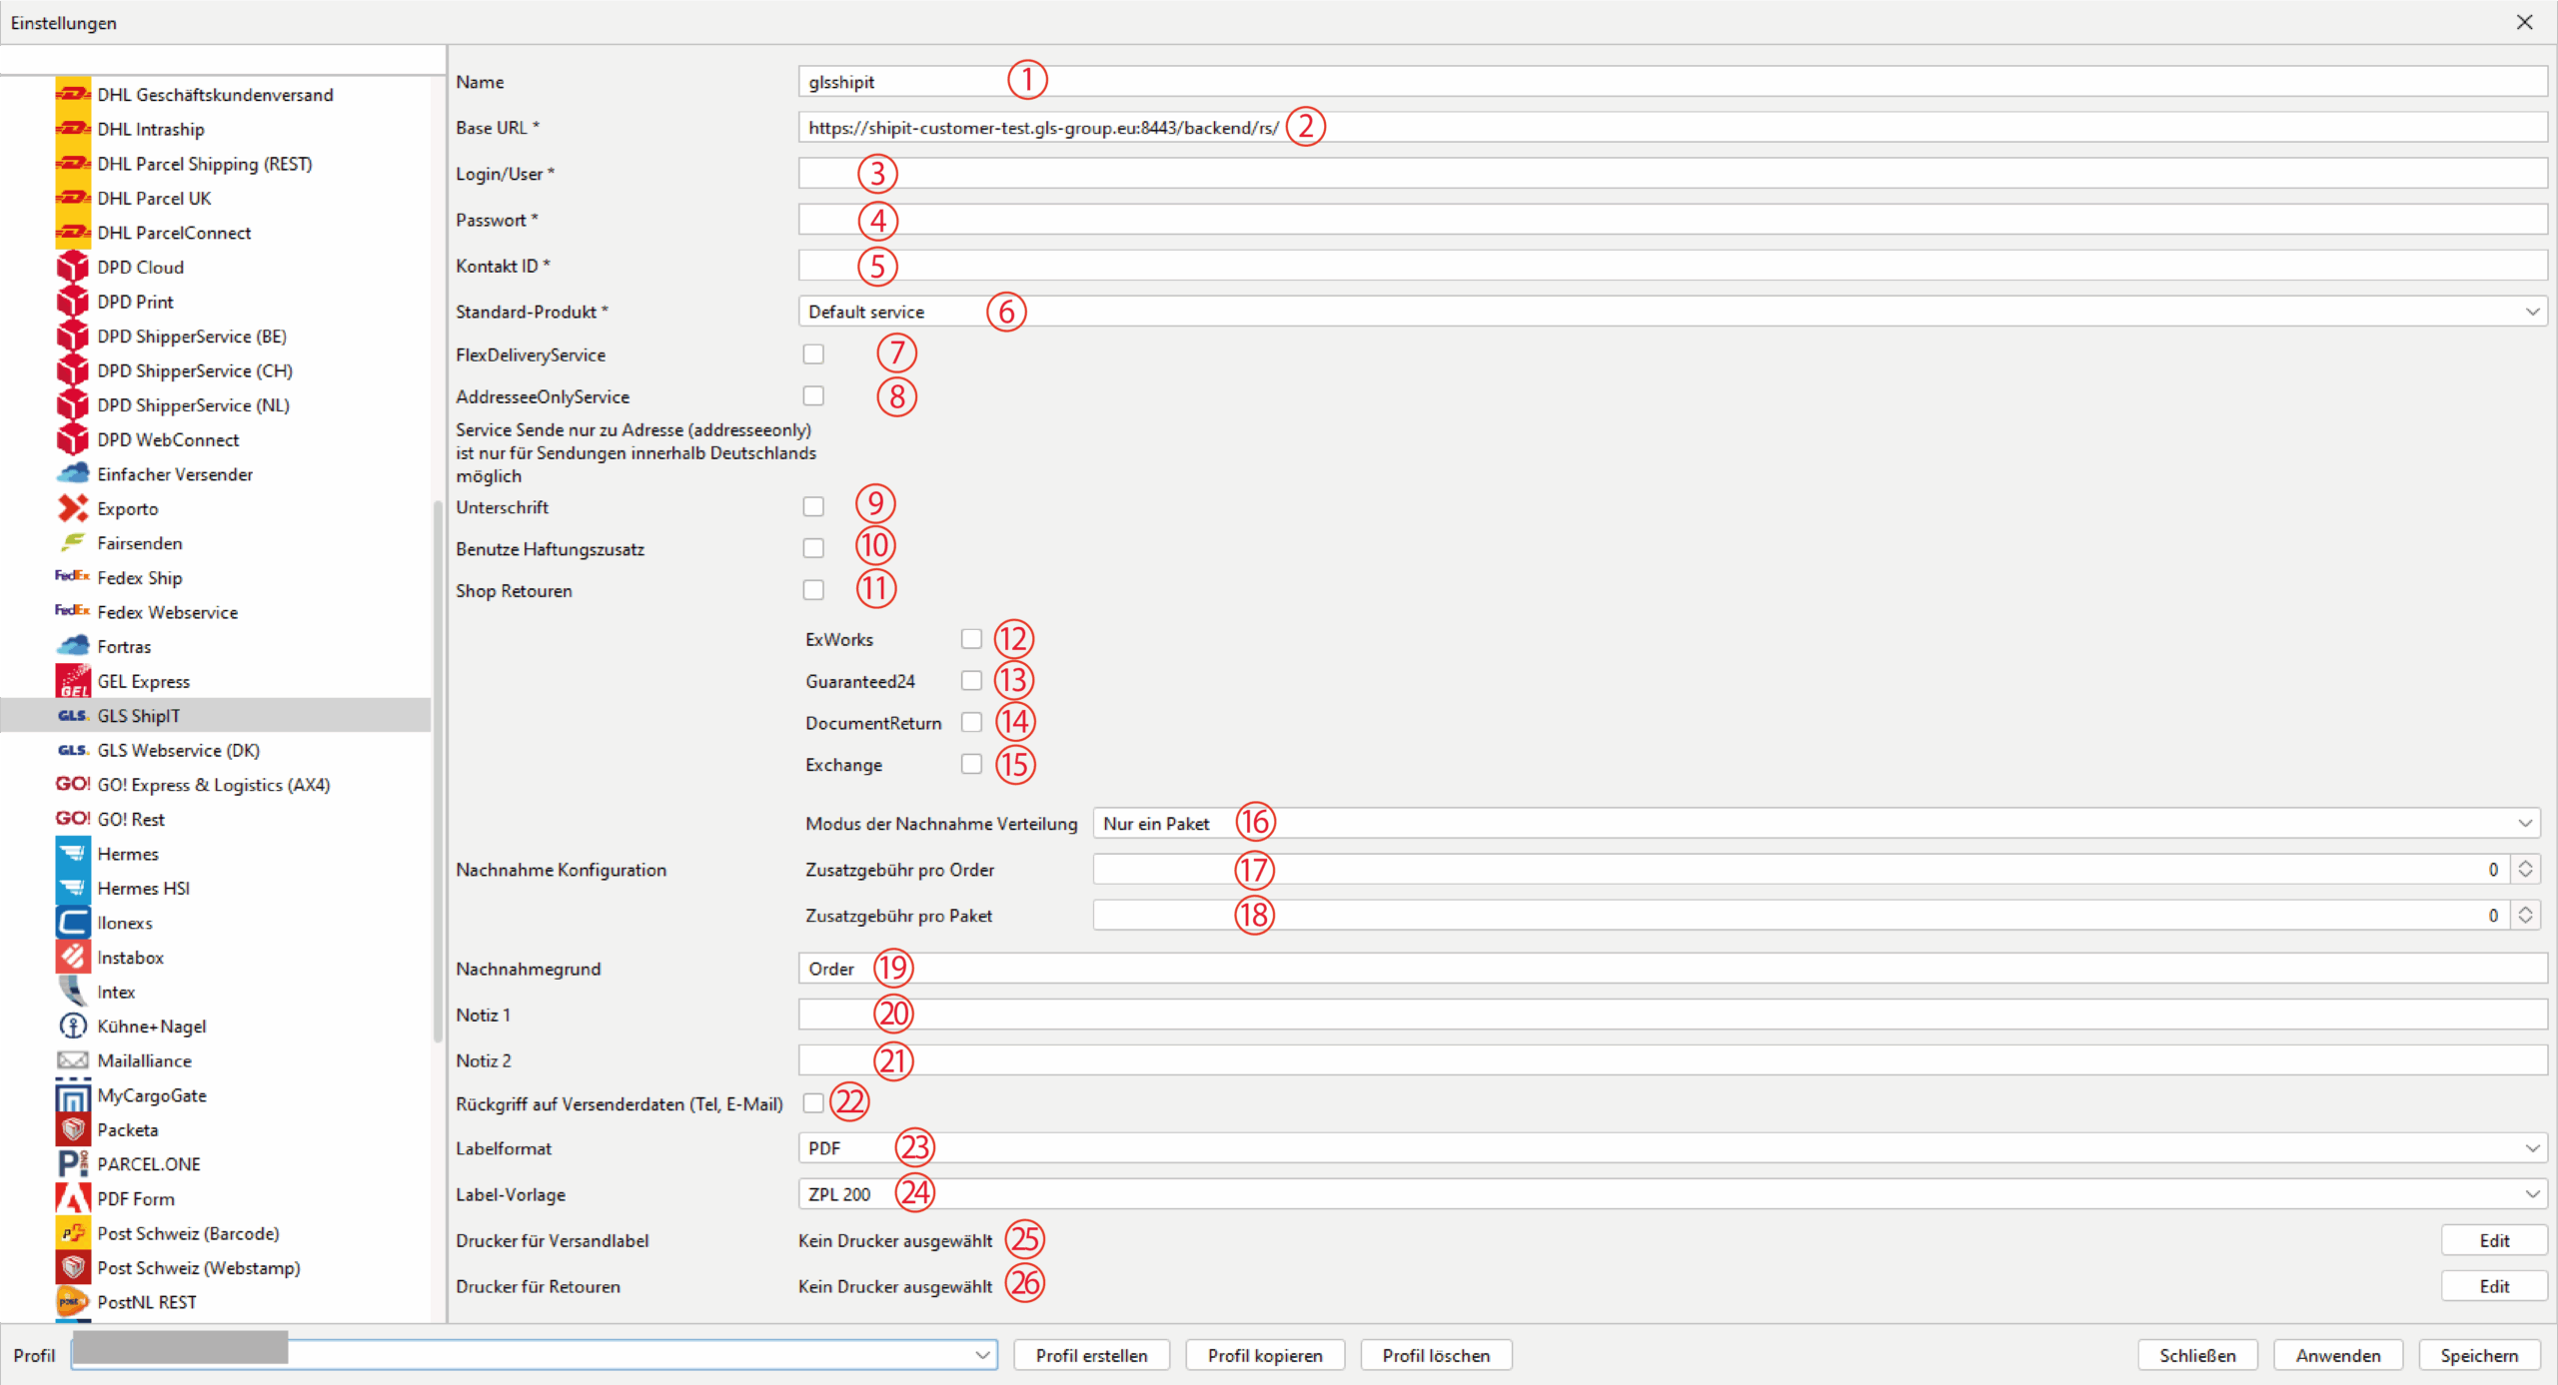Click the Speichern button
2558x1385 pixels.
coord(2479,1355)
